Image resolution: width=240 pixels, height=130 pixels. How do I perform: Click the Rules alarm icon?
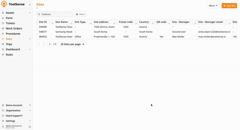pos(3,55)
